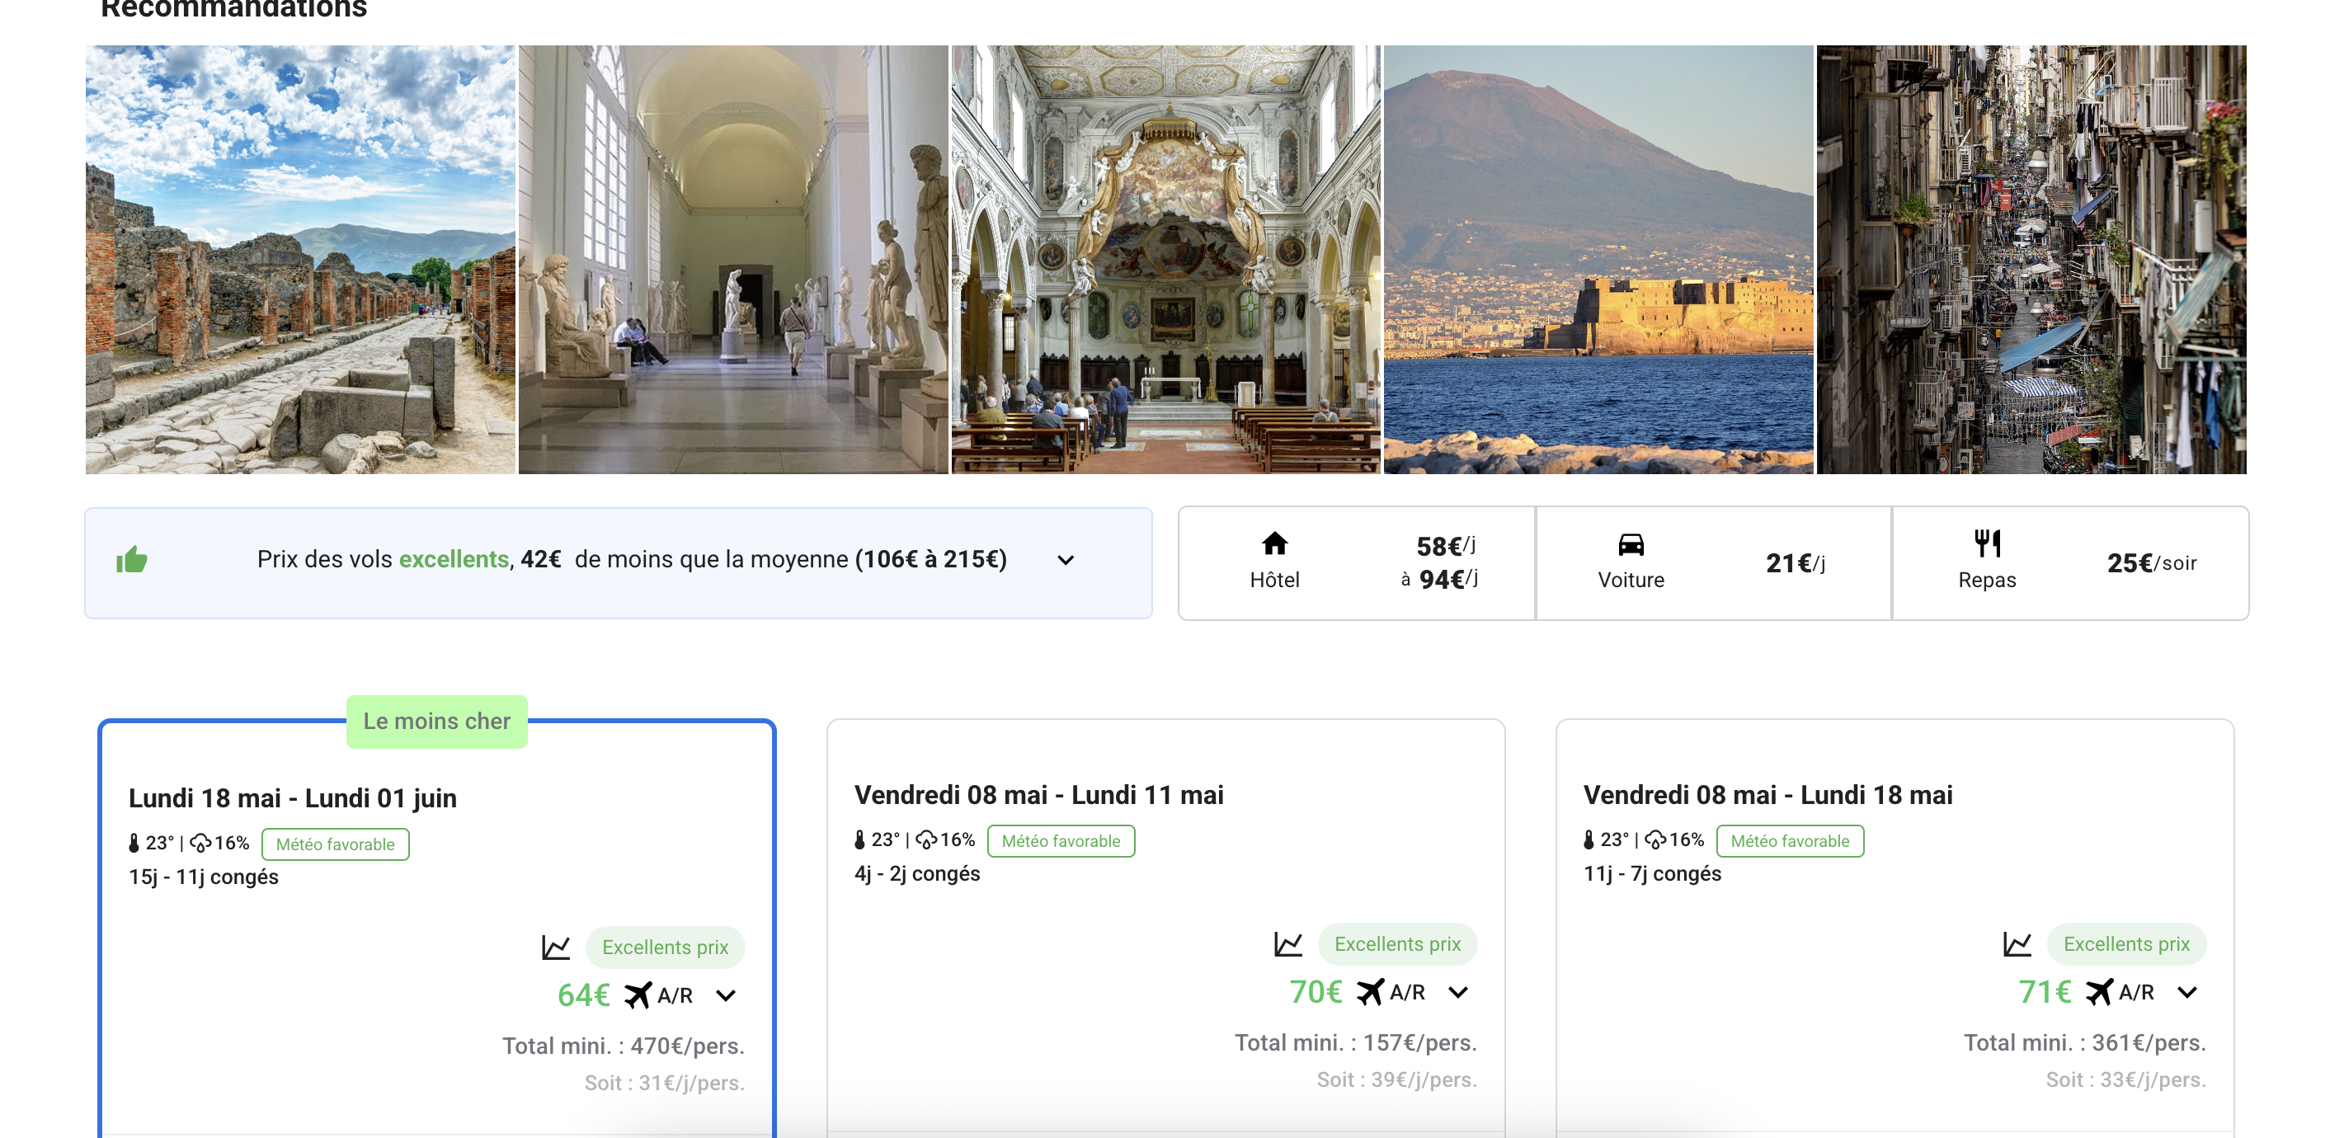
Task: Expand A/R options for 71€ flight
Action: tap(2186, 993)
